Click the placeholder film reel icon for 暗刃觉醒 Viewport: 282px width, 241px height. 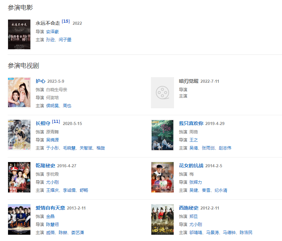click(x=162, y=93)
